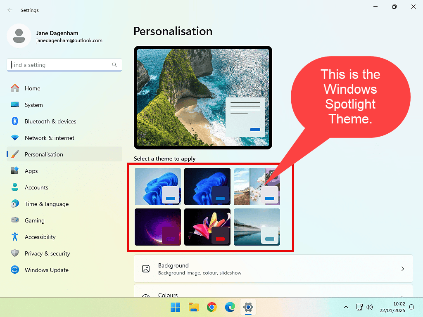The width and height of the screenshot is (423, 317).
Task: Click the network icon in the system tray
Action: click(359, 307)
